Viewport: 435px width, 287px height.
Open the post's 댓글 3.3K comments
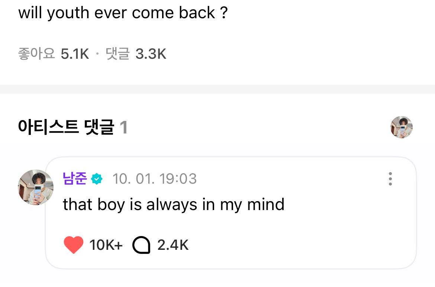coord(136,54)
